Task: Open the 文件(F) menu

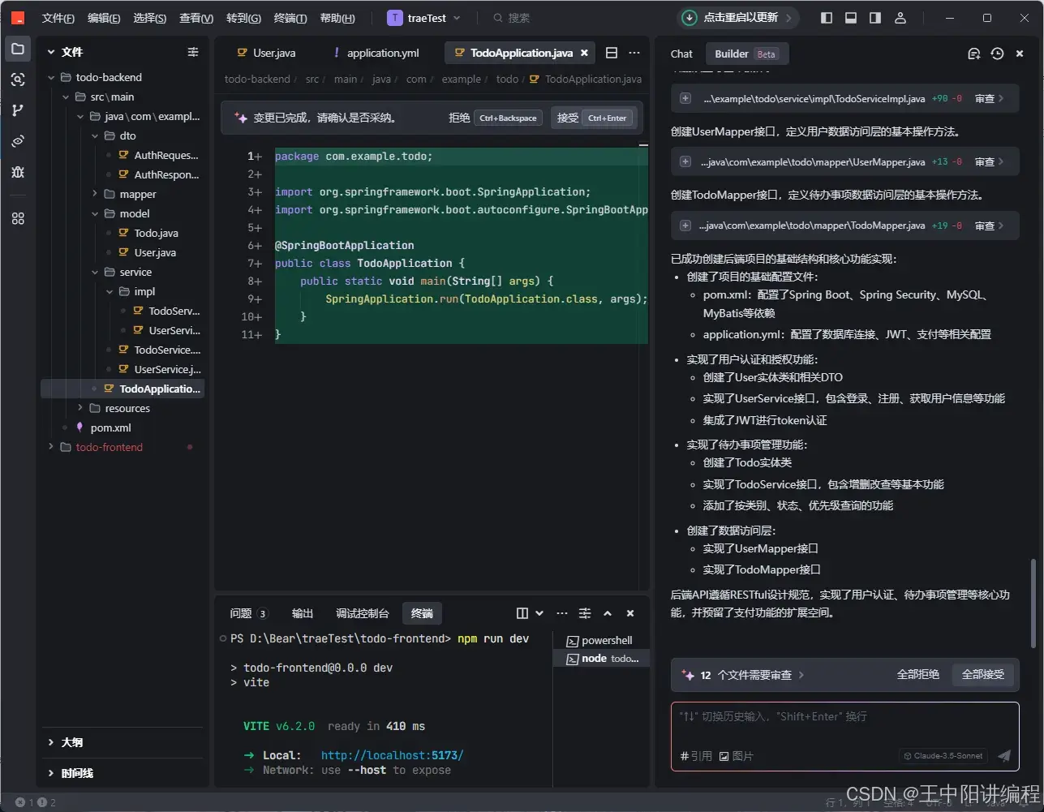Action: tap(58, 18)
